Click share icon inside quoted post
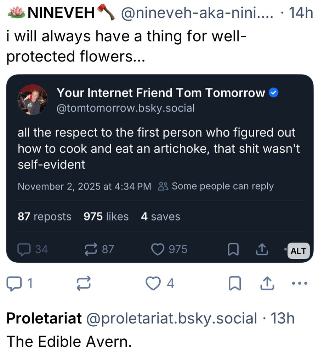Viewport: 330px width, 355px height. 262,250
